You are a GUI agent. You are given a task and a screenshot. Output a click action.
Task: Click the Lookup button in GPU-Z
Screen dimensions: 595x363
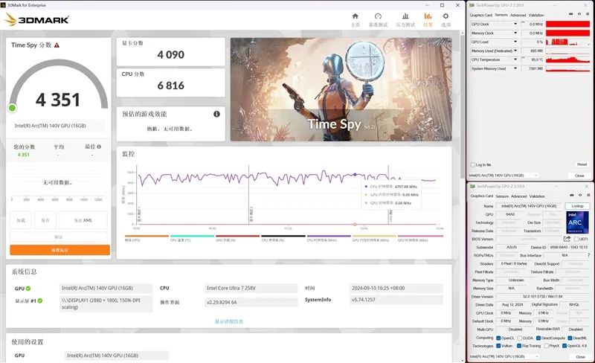click(578, 206)
